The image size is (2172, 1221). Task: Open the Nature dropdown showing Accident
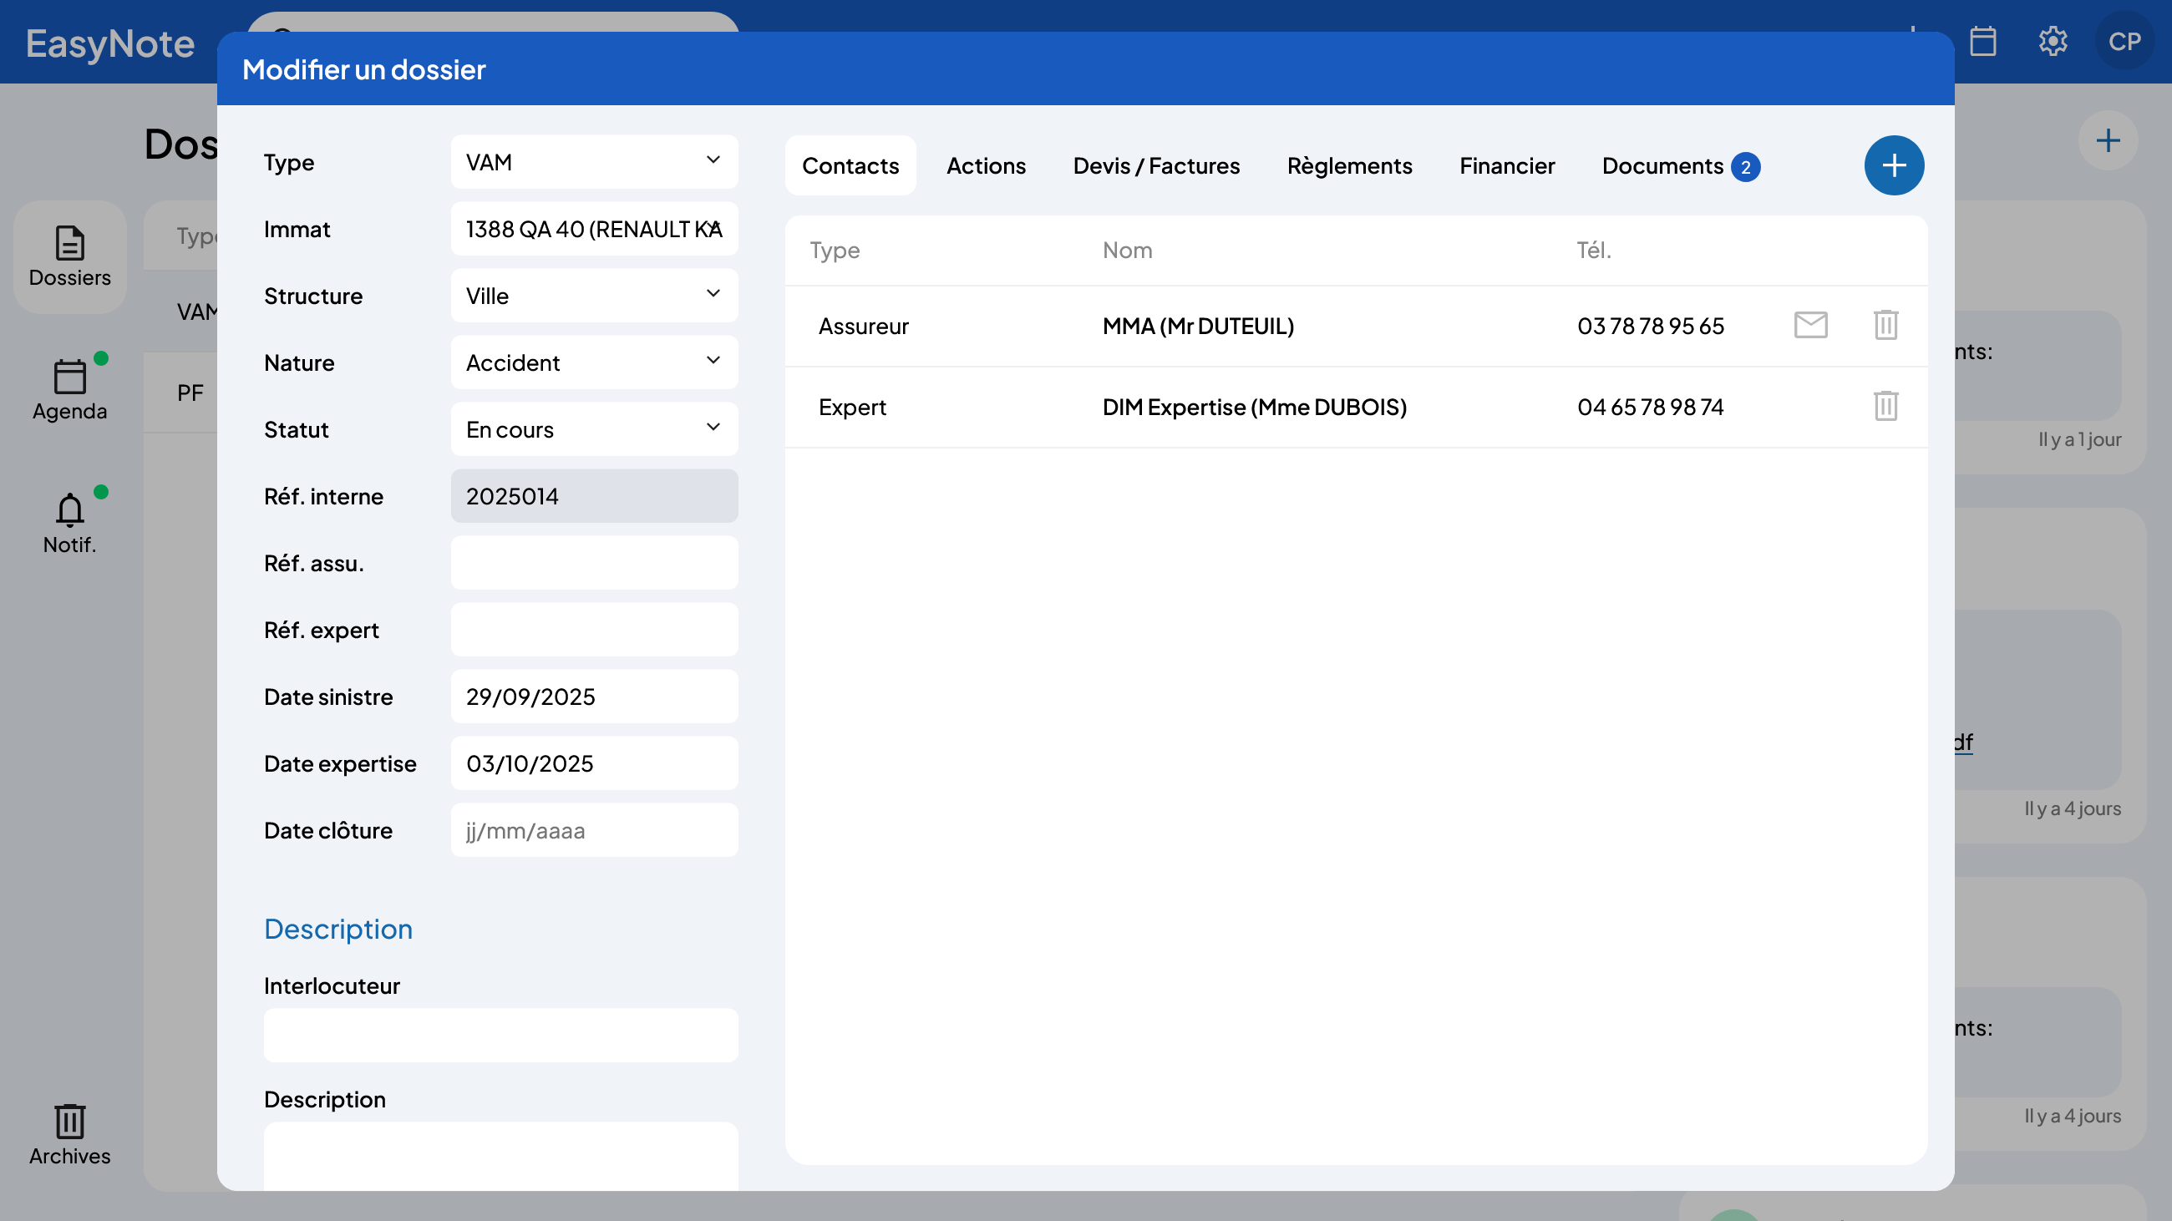point(594,362)
